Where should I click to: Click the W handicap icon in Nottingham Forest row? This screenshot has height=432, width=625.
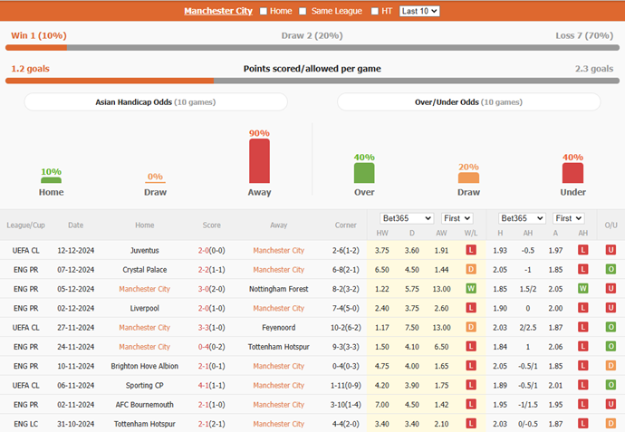click(582, 289)
